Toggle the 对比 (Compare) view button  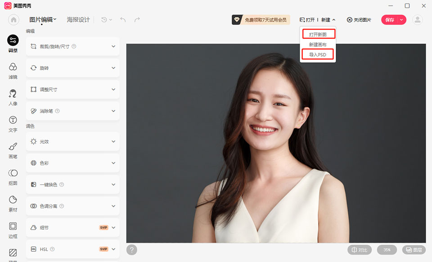[x=360, y=250]
